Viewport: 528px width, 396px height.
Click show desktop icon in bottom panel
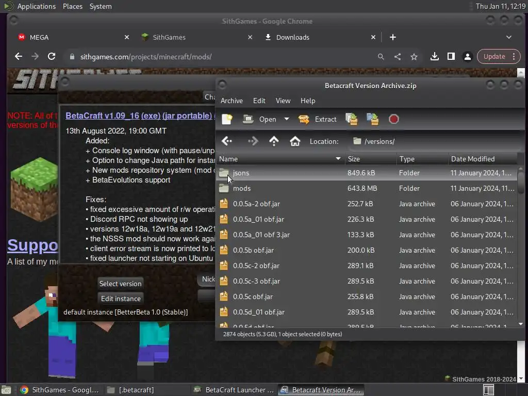(6, 390)
